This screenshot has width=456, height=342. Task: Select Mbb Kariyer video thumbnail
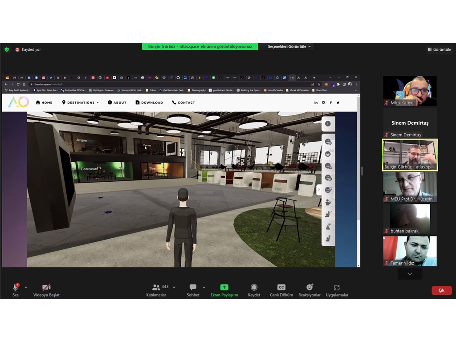(410, 91)
